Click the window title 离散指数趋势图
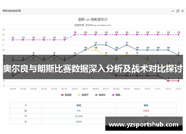 12,11
